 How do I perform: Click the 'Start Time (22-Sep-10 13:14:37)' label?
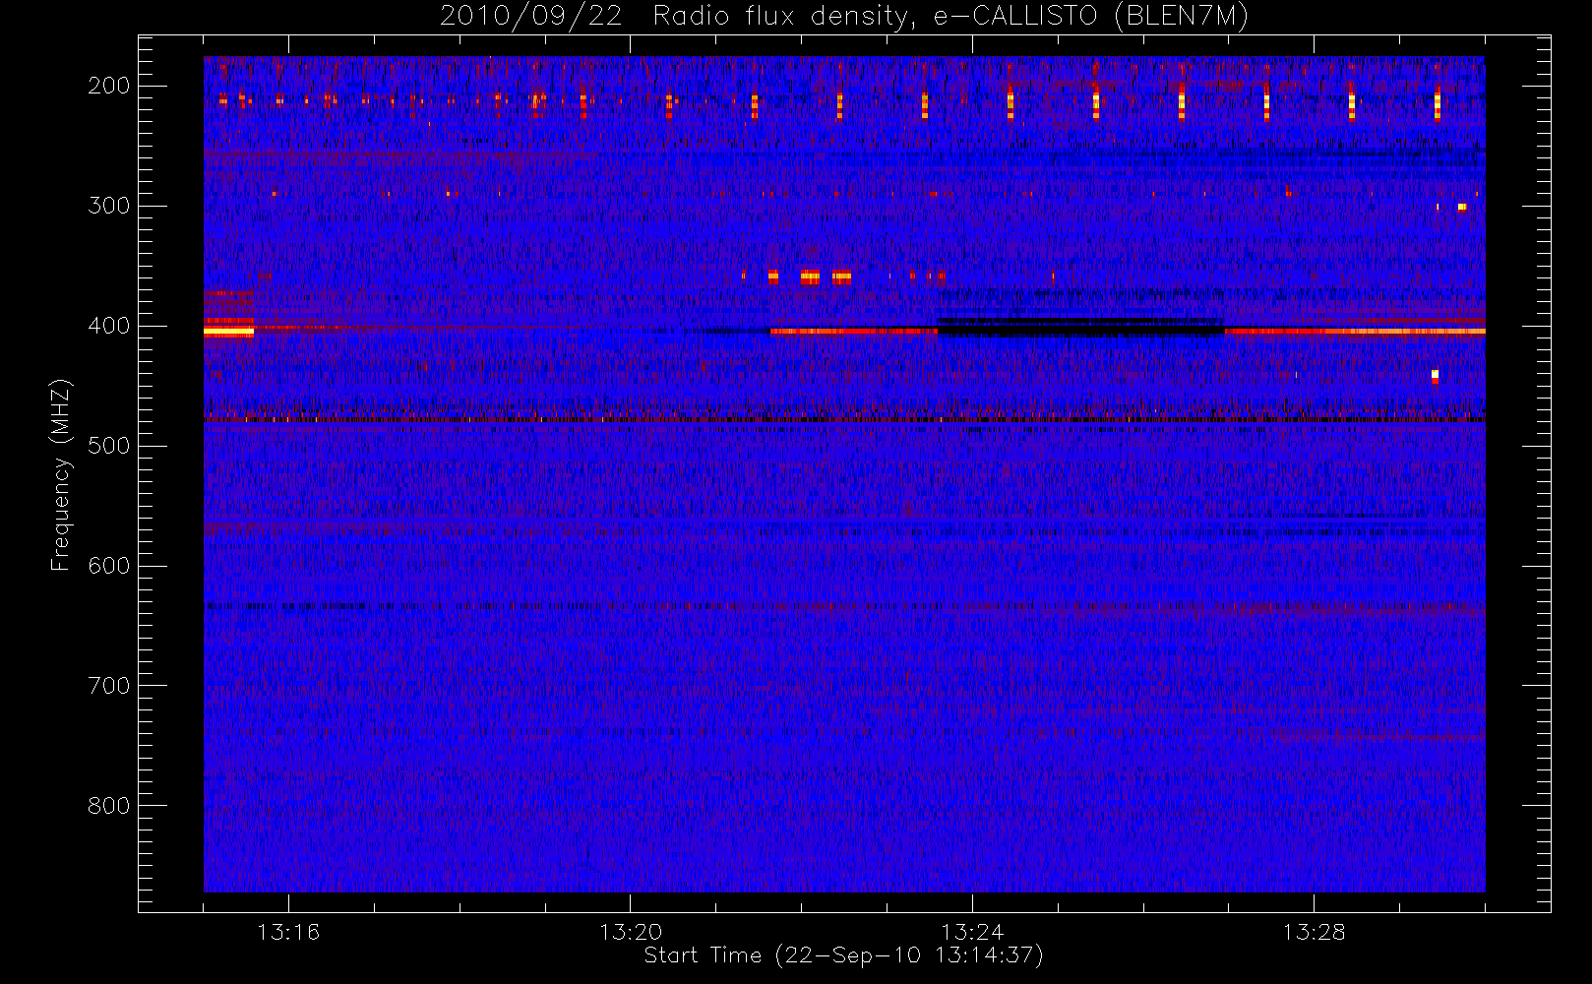pyautogui.click(x=843, y=955)
